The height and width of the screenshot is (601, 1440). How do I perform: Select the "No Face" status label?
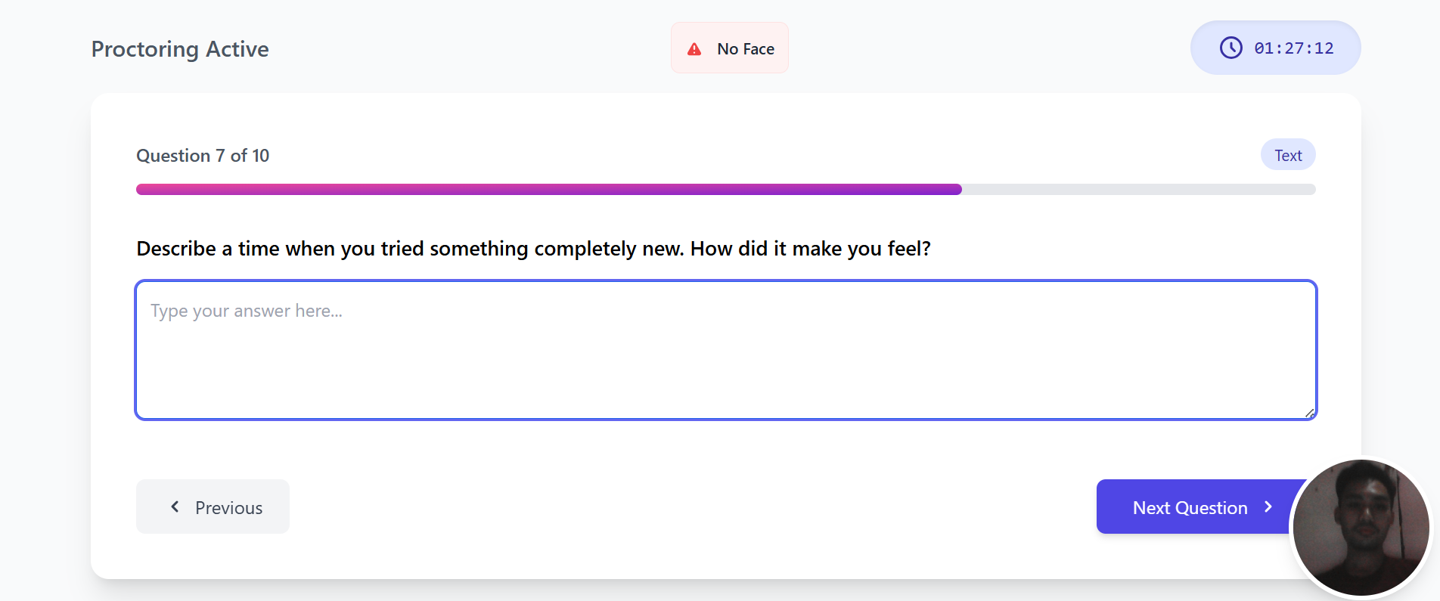tap(745, 49)
